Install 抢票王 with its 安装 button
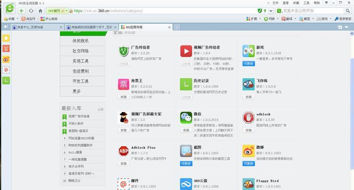The height and width of the screenshot is (190, 354). pyautogui.click(x=123, y=97)
